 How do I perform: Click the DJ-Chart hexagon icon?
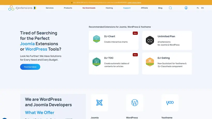(96, 39)
